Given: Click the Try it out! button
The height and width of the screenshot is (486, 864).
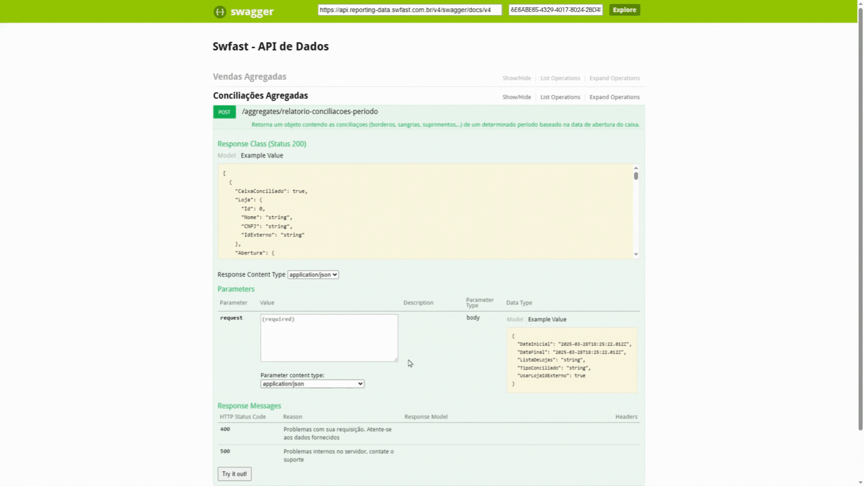Looking at the screenshot, I should [x=235, y=474].
